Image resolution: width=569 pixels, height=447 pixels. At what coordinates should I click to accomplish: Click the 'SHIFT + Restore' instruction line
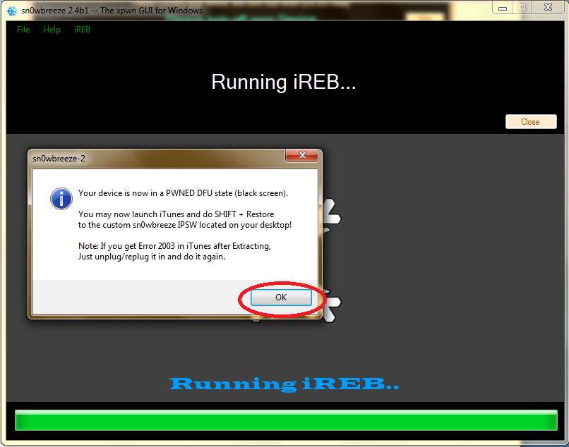point(176,214)
